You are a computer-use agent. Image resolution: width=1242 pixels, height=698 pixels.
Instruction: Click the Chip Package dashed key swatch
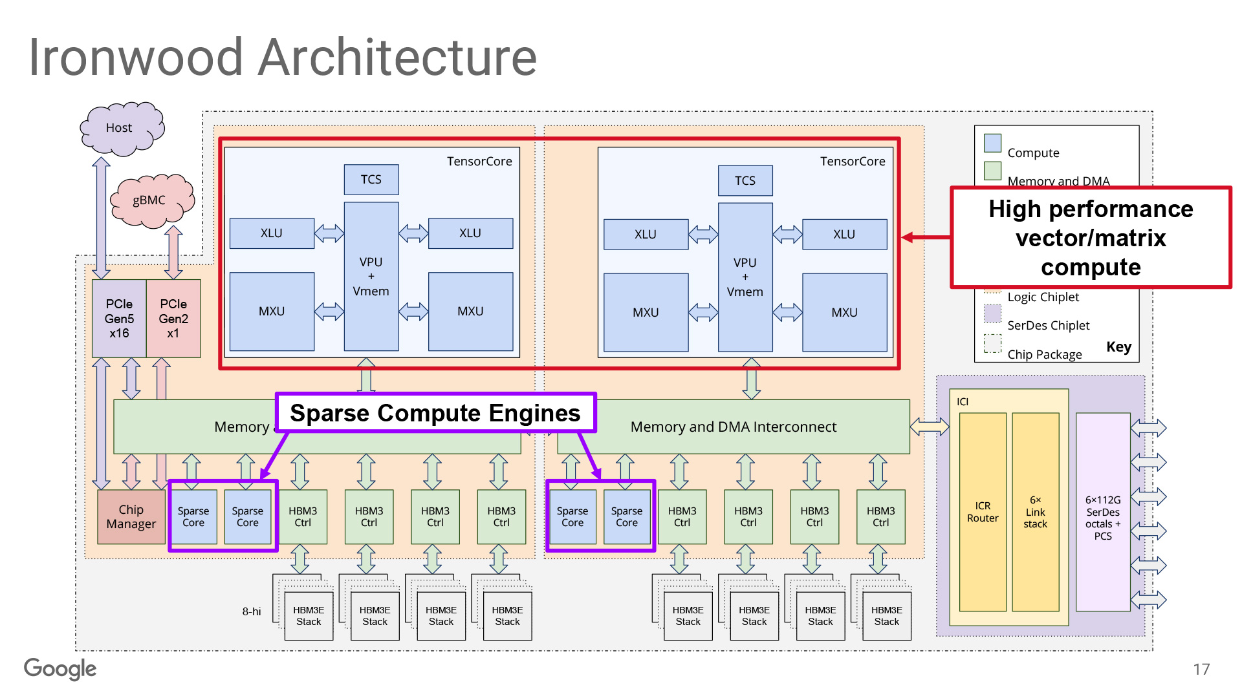coord(992,343)
